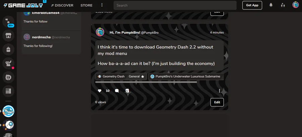Open the backpack icon in sidebar
302x137 pixels.
8,49
